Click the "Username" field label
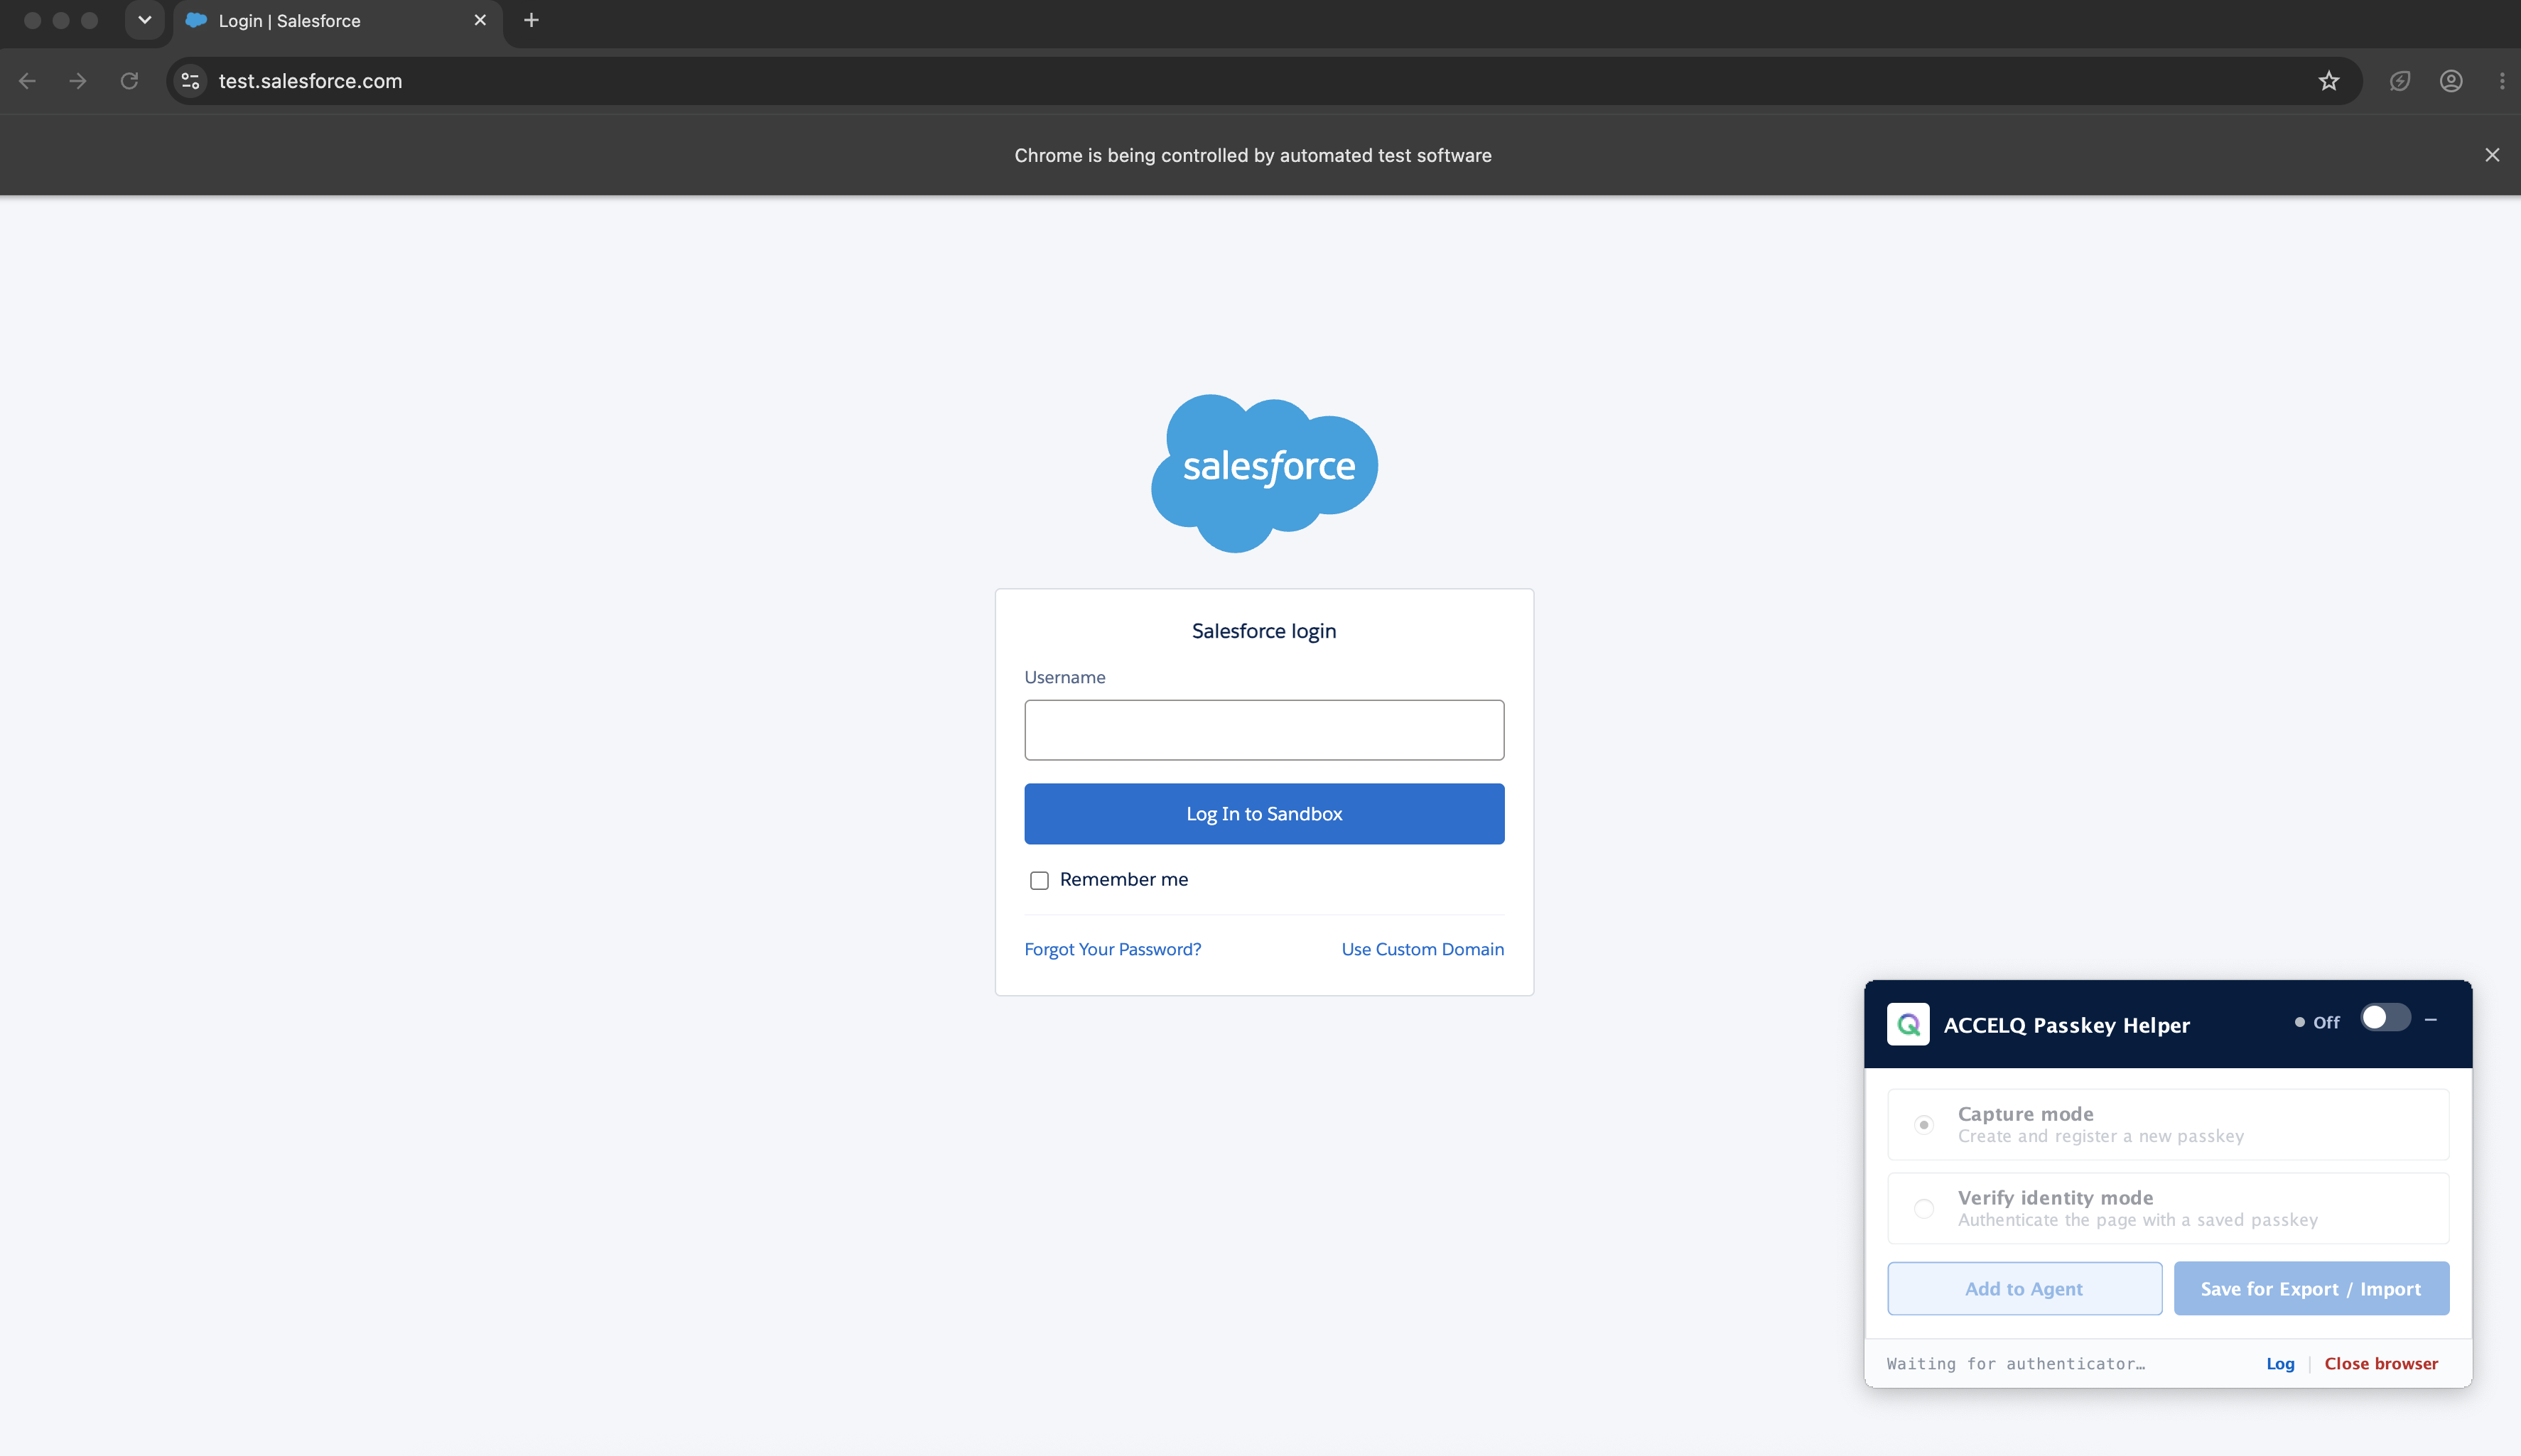The height and width of the screenshot is (1456, 2521). point(1064,677)
